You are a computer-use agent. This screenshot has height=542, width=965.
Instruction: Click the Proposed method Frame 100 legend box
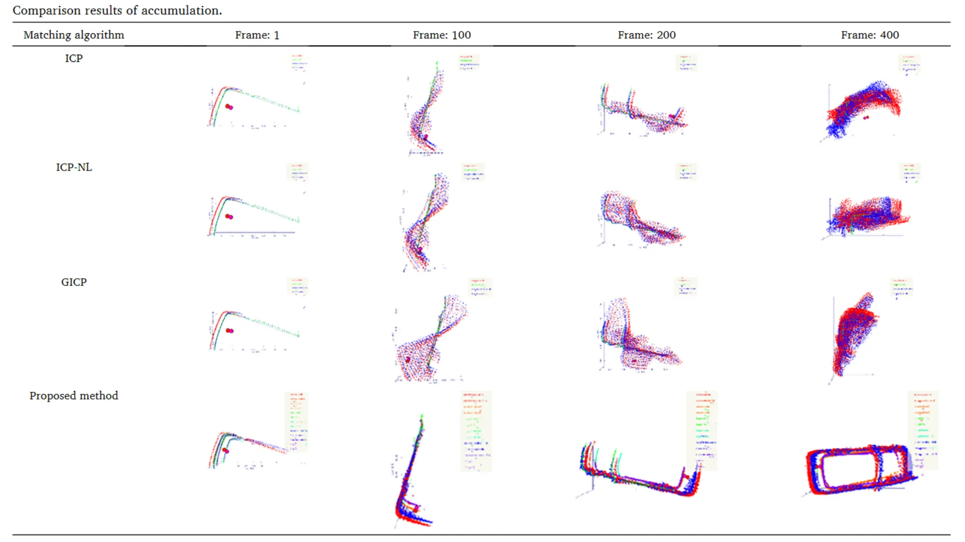coord(476,431)
